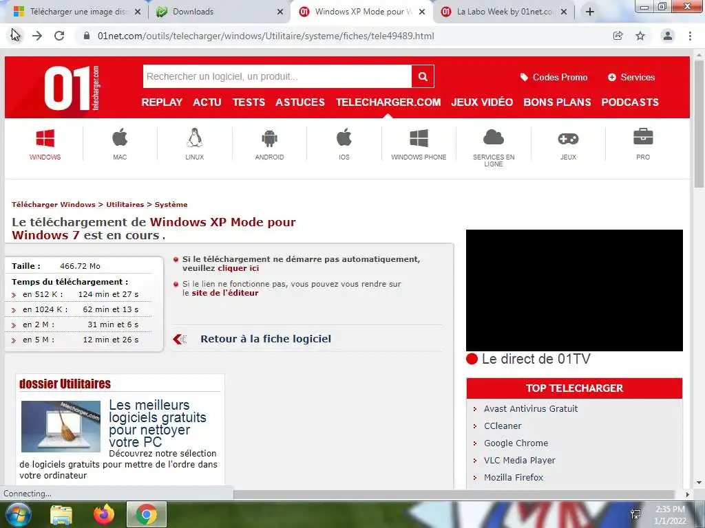Click 'Retour à la fiche logiciel'

265,339
